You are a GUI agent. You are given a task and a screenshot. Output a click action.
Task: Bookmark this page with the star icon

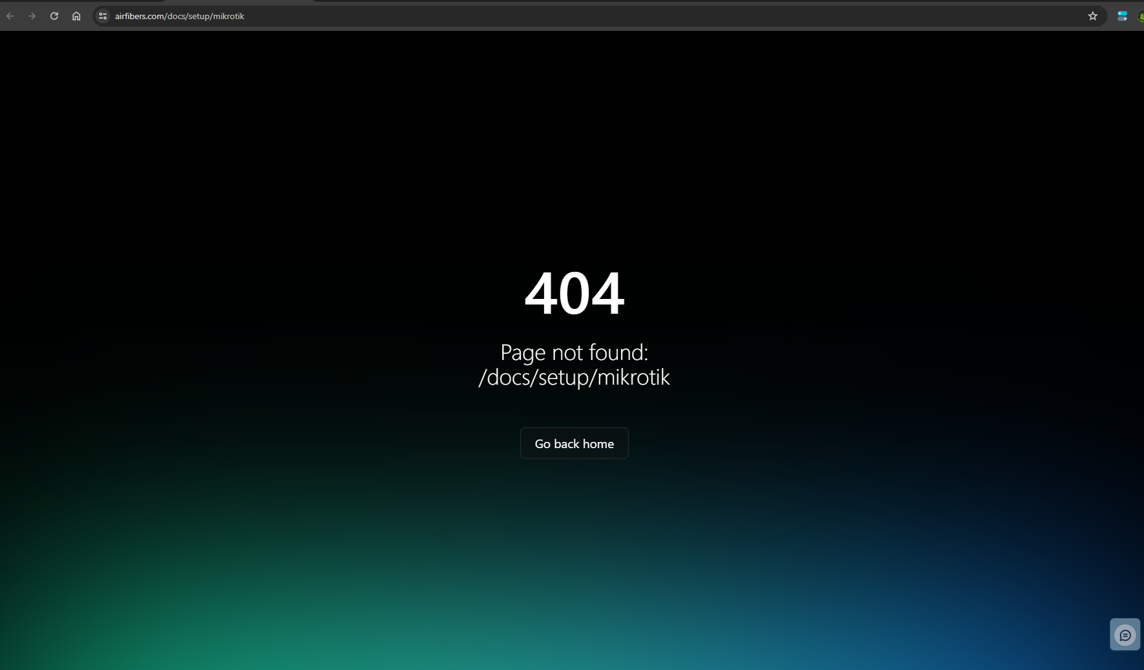click(1092, 16)
